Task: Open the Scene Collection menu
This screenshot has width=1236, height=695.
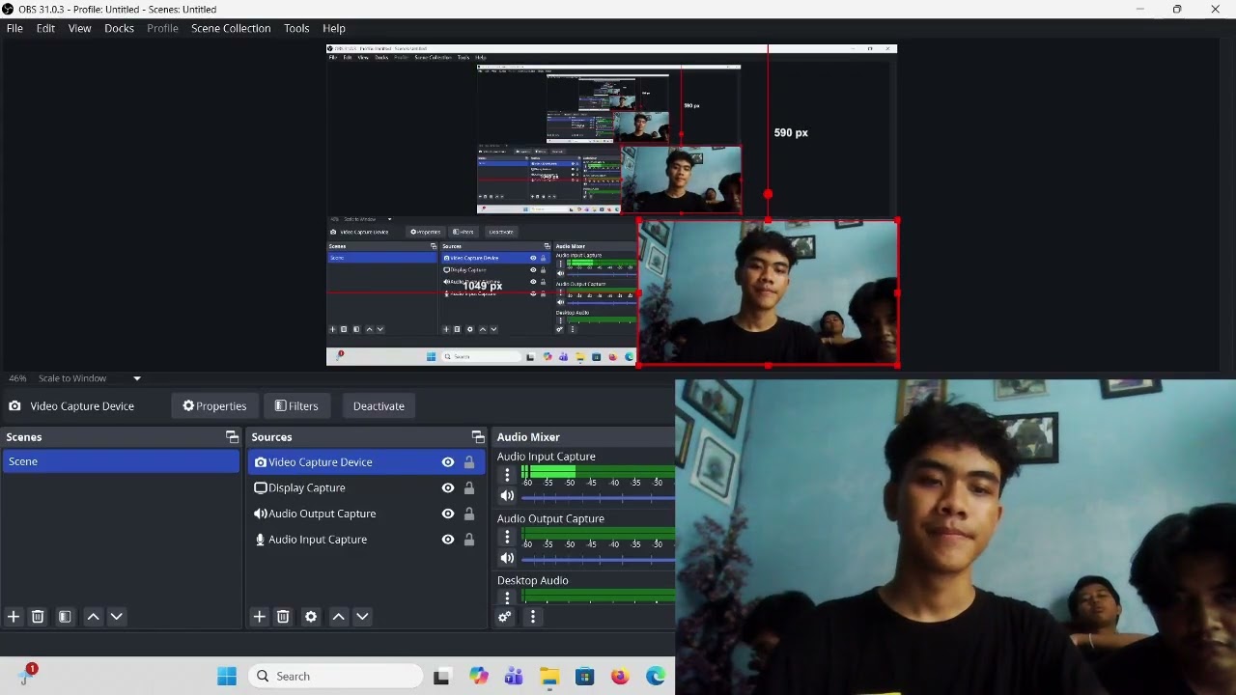Action: click(231, 28)
